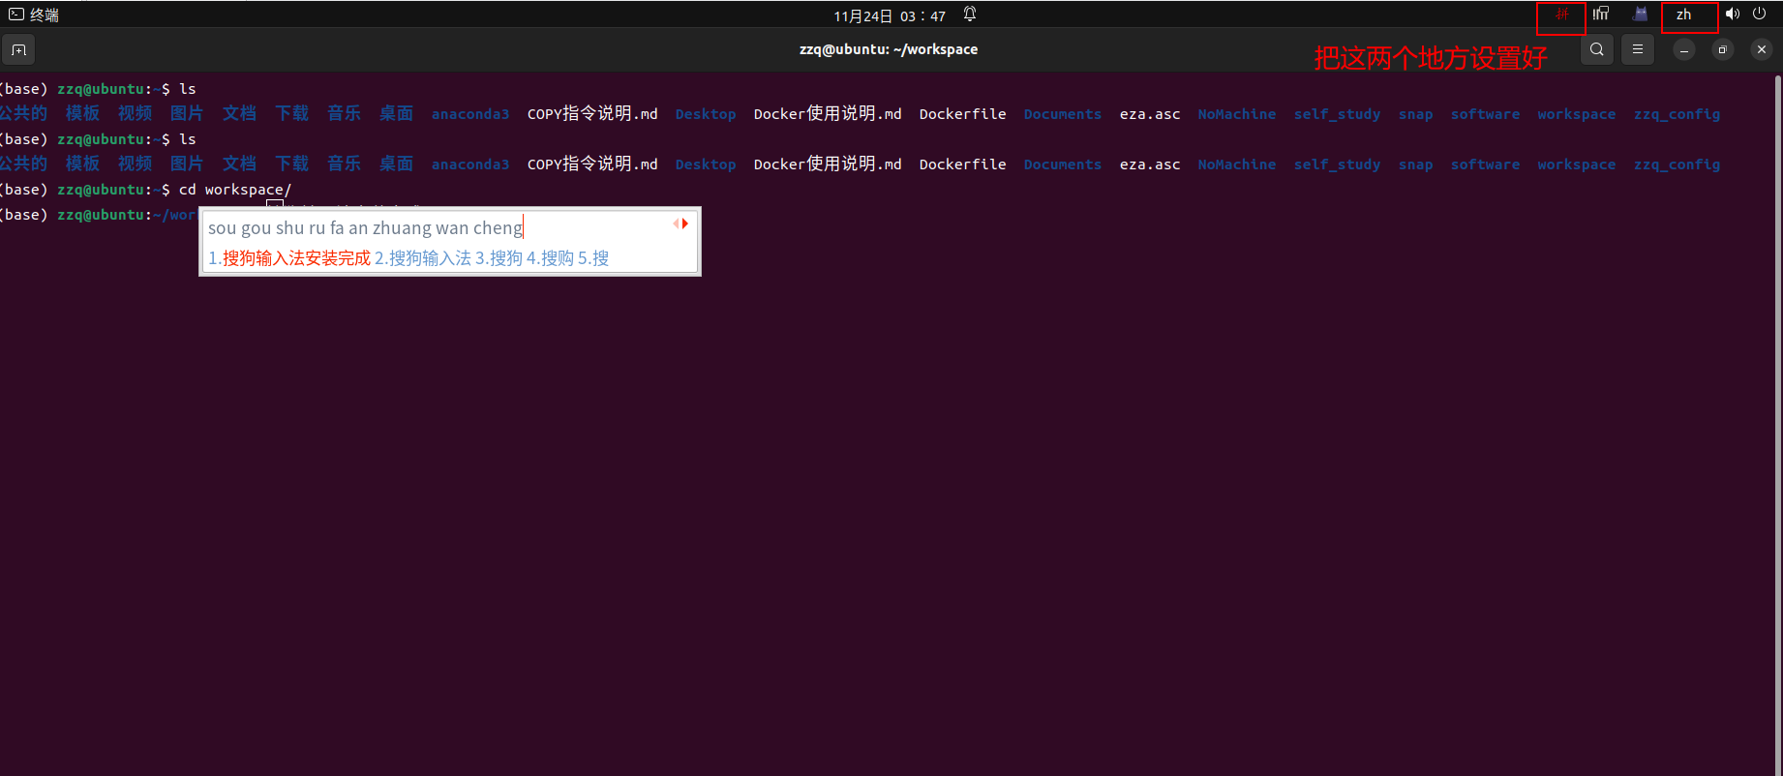The width and height of the screenshot is (1783, 776).
Task: Click 模板 in second ls output
Action: click(x=82, y=164)
